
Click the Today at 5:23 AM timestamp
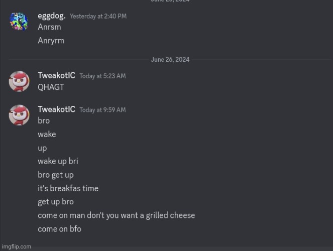[102, 76]
